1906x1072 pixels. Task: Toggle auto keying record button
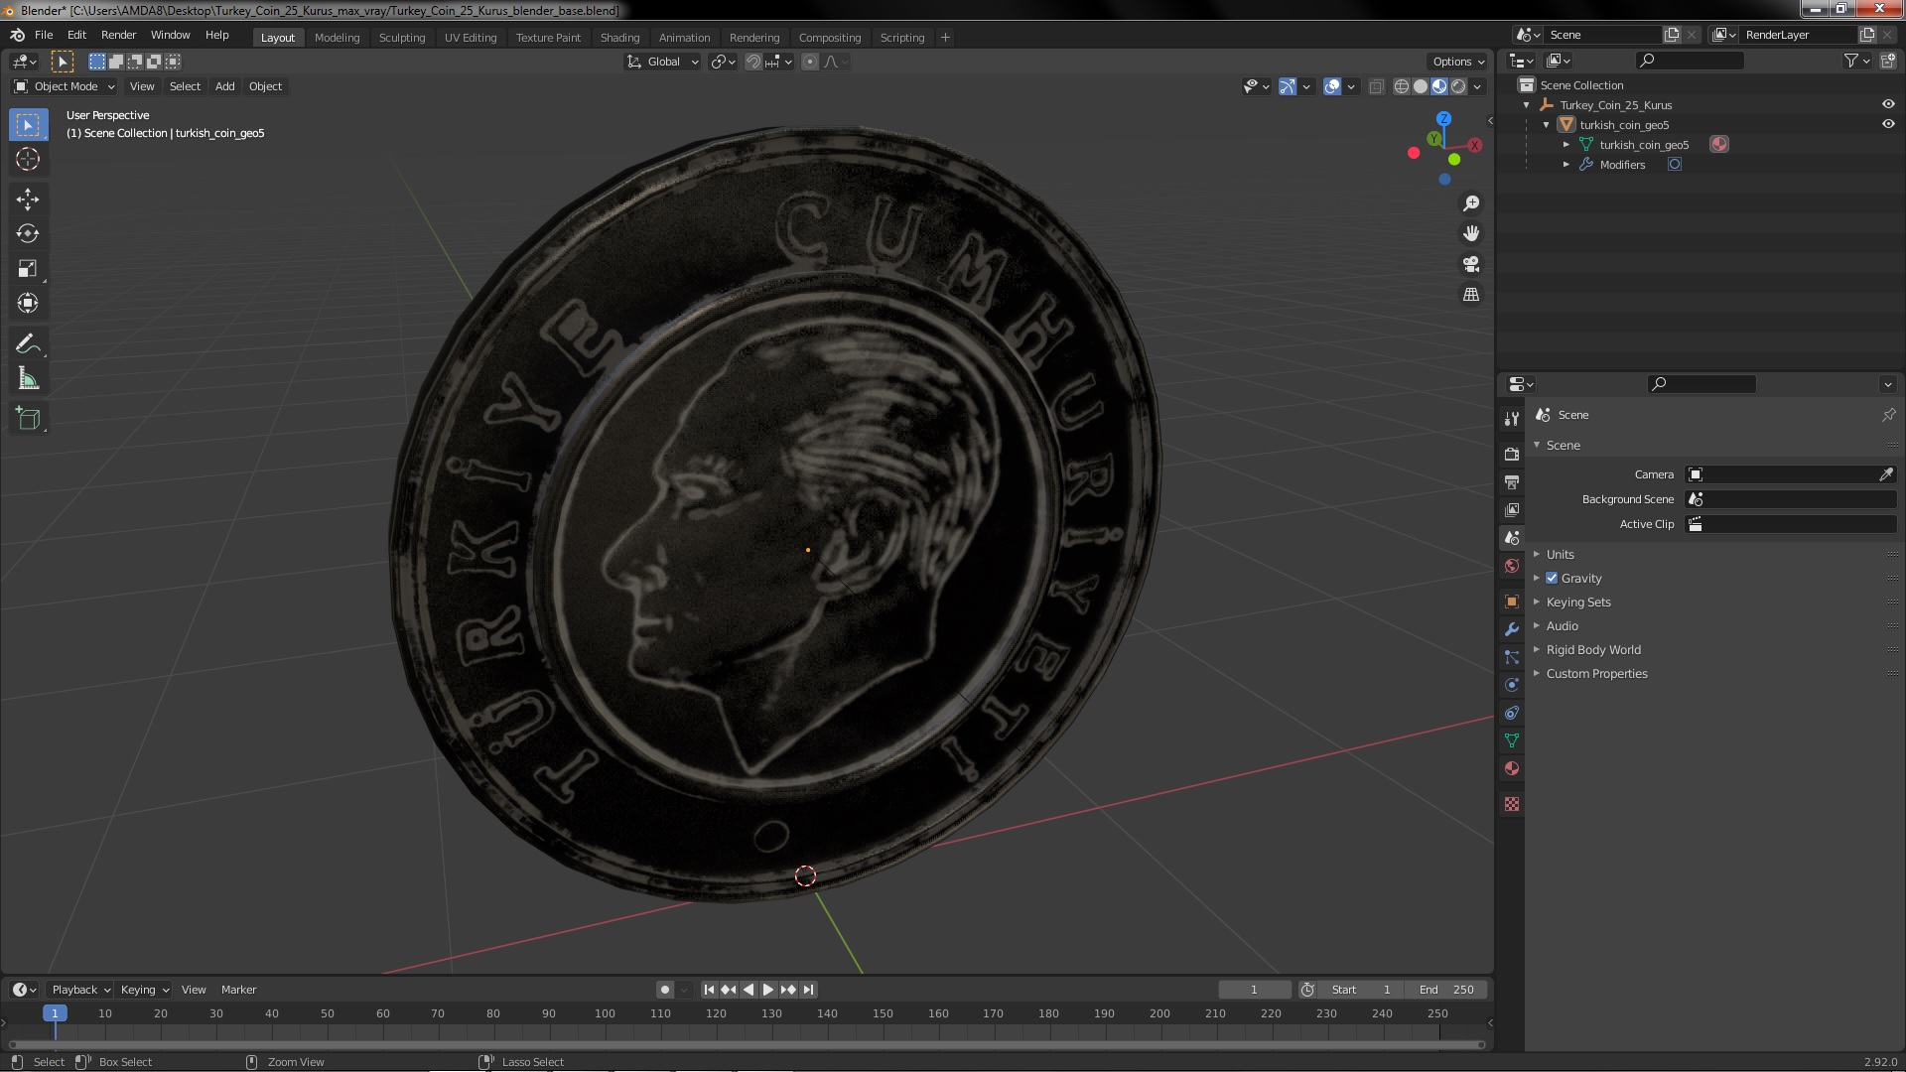click(x=665, y=990)
